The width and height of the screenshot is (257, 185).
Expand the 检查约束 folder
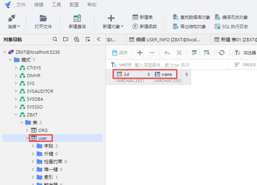33,162
